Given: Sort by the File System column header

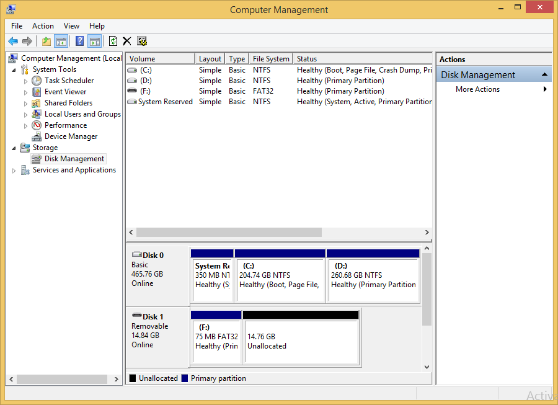Looking at the screenshot, I should [x=271, y=59].
